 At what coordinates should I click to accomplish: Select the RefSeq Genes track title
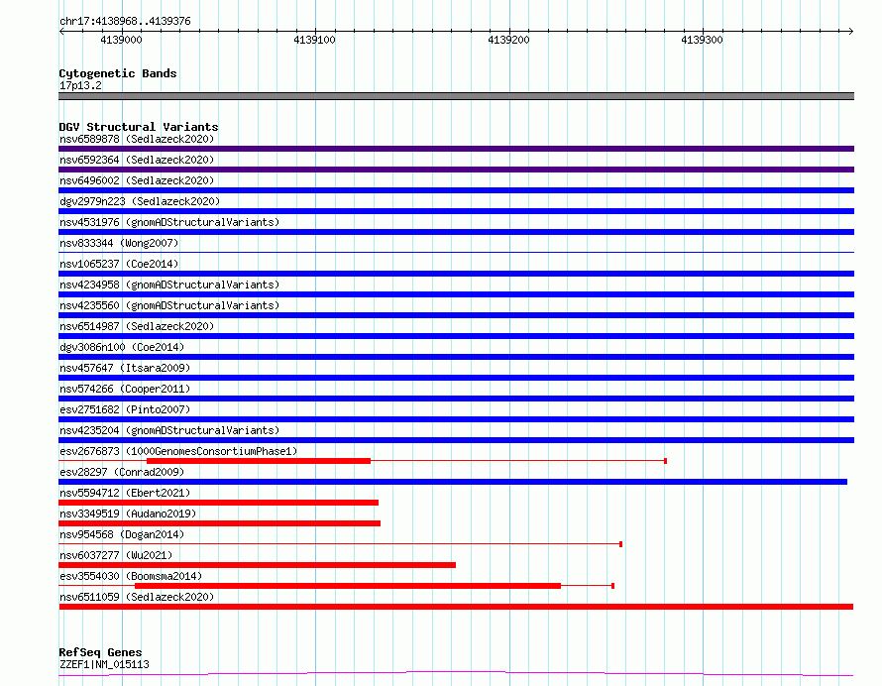click(x=100, y=652)
